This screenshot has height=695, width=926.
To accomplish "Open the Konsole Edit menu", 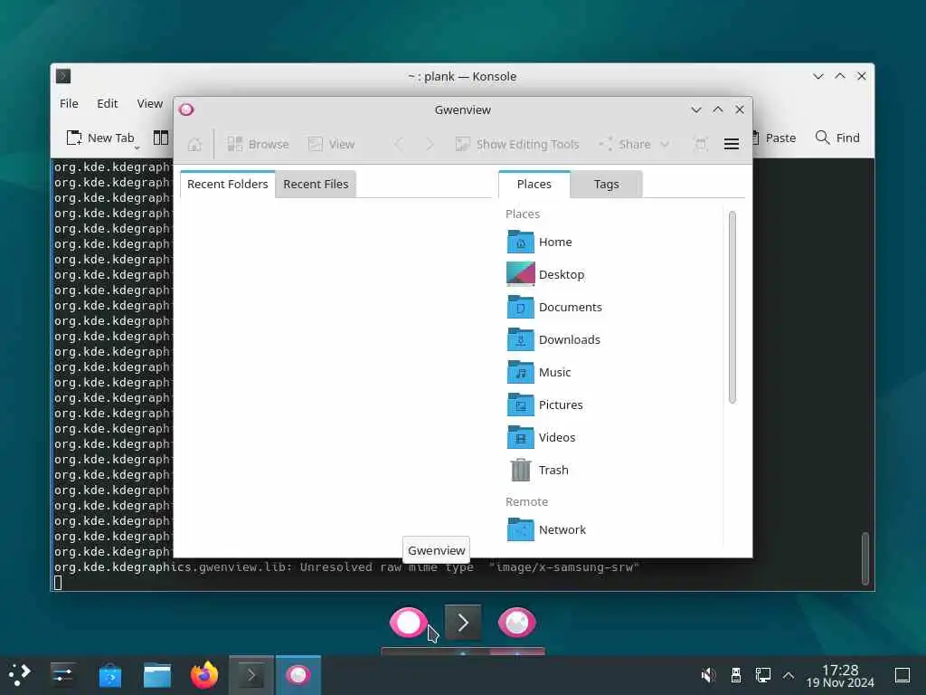I will pos(108,103).
